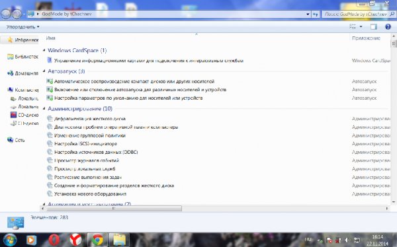Open Расписание выполнения задач item
397x247 pixels.
88,177
